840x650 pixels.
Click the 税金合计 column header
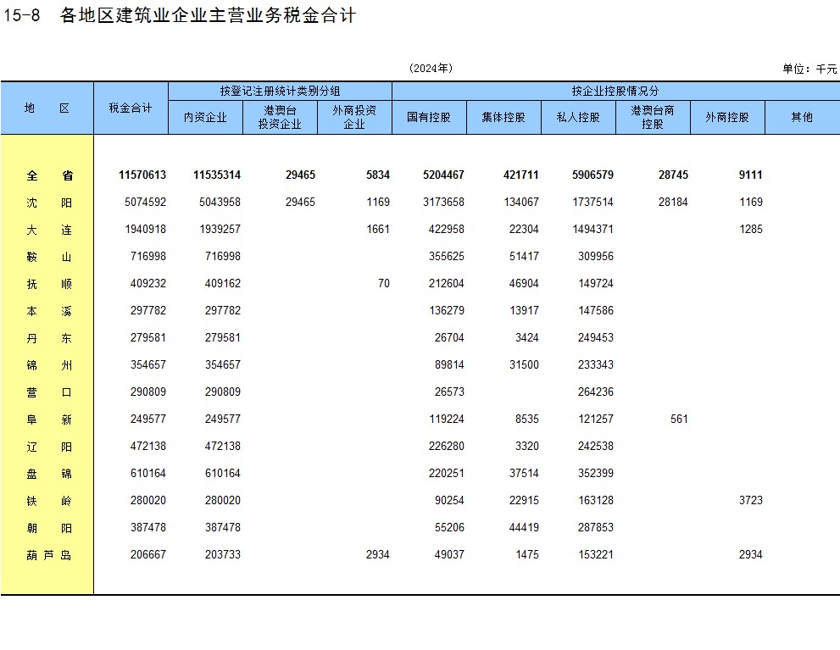131,108
